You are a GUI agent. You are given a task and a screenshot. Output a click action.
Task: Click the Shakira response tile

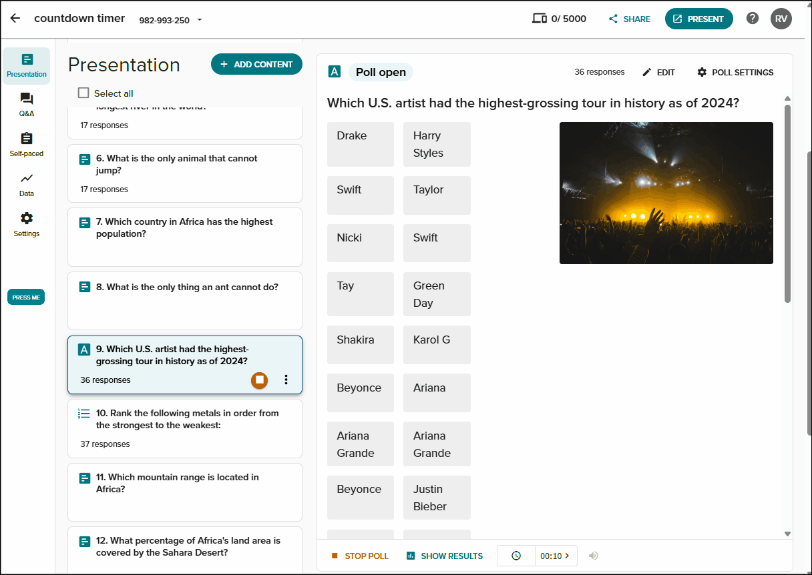tap(361, 345)
